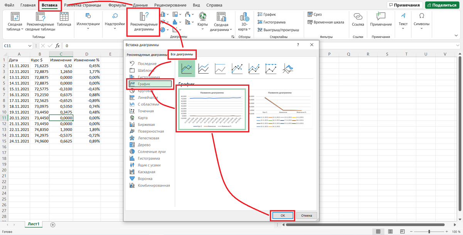
Task: Switch to the Формулы ribbon tab
Action: (x=117, y=5)
